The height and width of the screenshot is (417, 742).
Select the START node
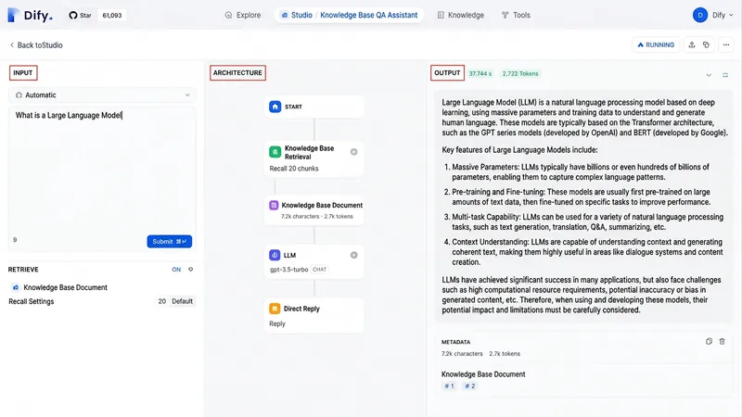[314, 107]
